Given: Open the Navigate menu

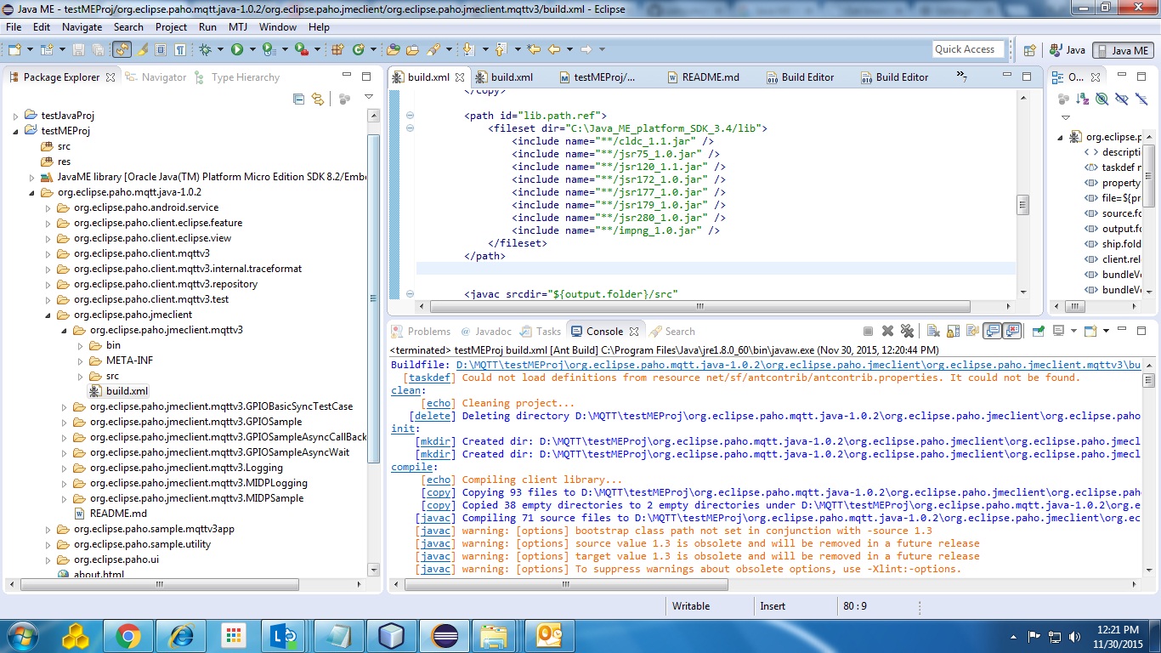Looking at the screenshot, I should pos(82,26).
